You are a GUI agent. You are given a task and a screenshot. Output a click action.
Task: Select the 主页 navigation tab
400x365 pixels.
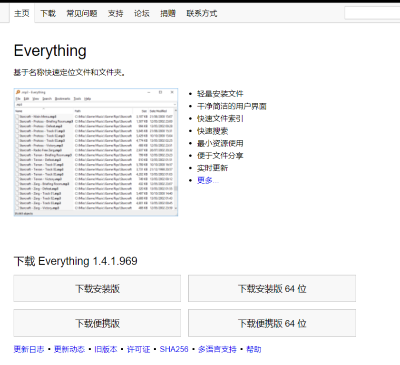tap(21, 14)
